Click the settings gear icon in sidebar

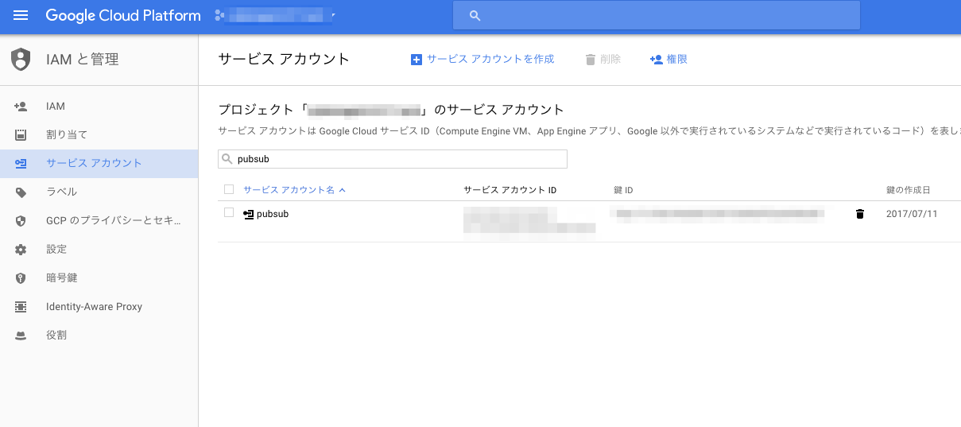(x=21, y=250)
